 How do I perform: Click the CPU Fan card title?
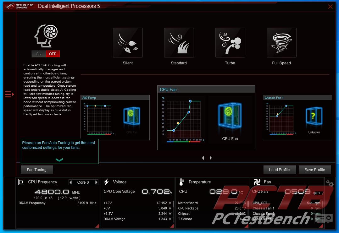click(168, 89)
